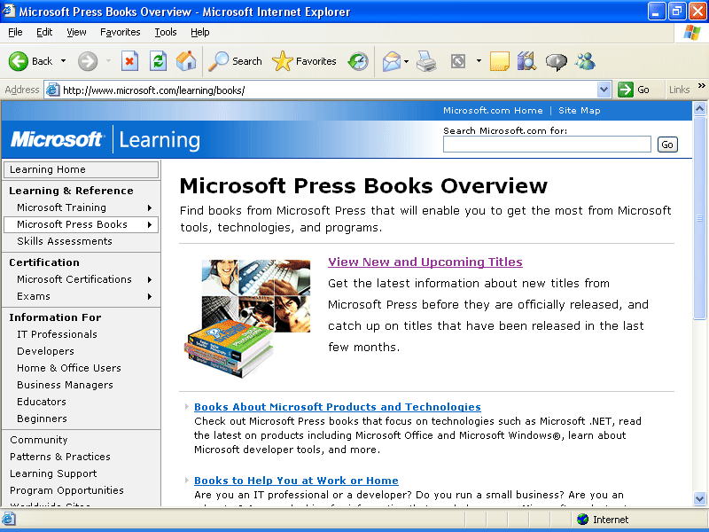Select Beginners in the sidebar
The image size is (709, 532).
(42, 419)
